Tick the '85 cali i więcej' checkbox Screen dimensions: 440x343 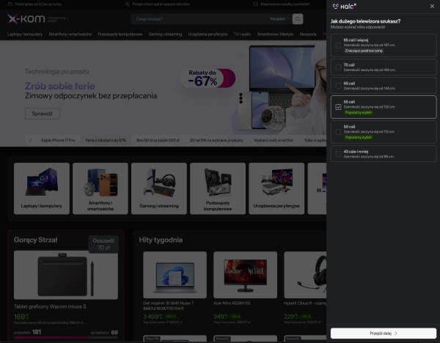click(338, 45)
